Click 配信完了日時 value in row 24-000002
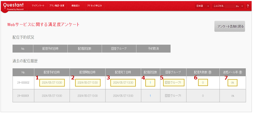This screenshot has width=253, height=113. click(123, 83)
